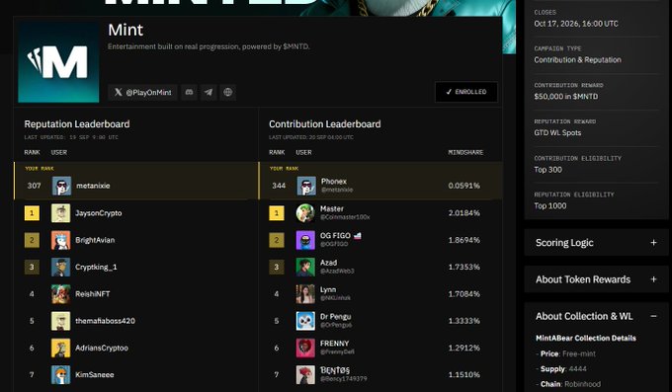Click the 1.1510% mindshare value
This screenshot has width=672, height=392.
coord(464,375)
